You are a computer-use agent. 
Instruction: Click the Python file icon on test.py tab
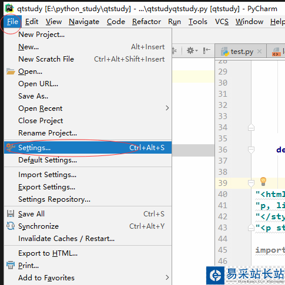[x=224, y=52]
